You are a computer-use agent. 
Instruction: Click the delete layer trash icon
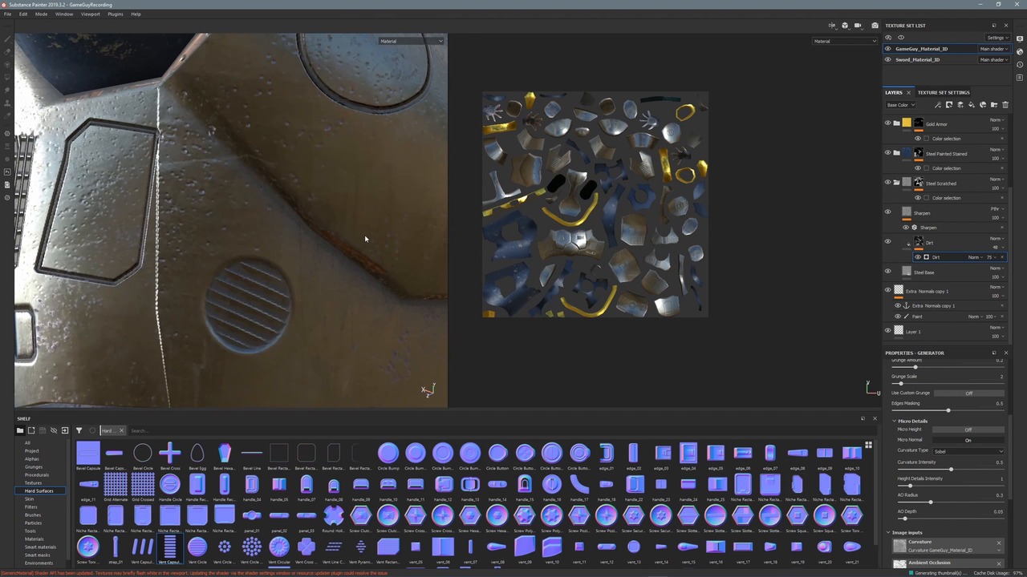point(1005,105)
